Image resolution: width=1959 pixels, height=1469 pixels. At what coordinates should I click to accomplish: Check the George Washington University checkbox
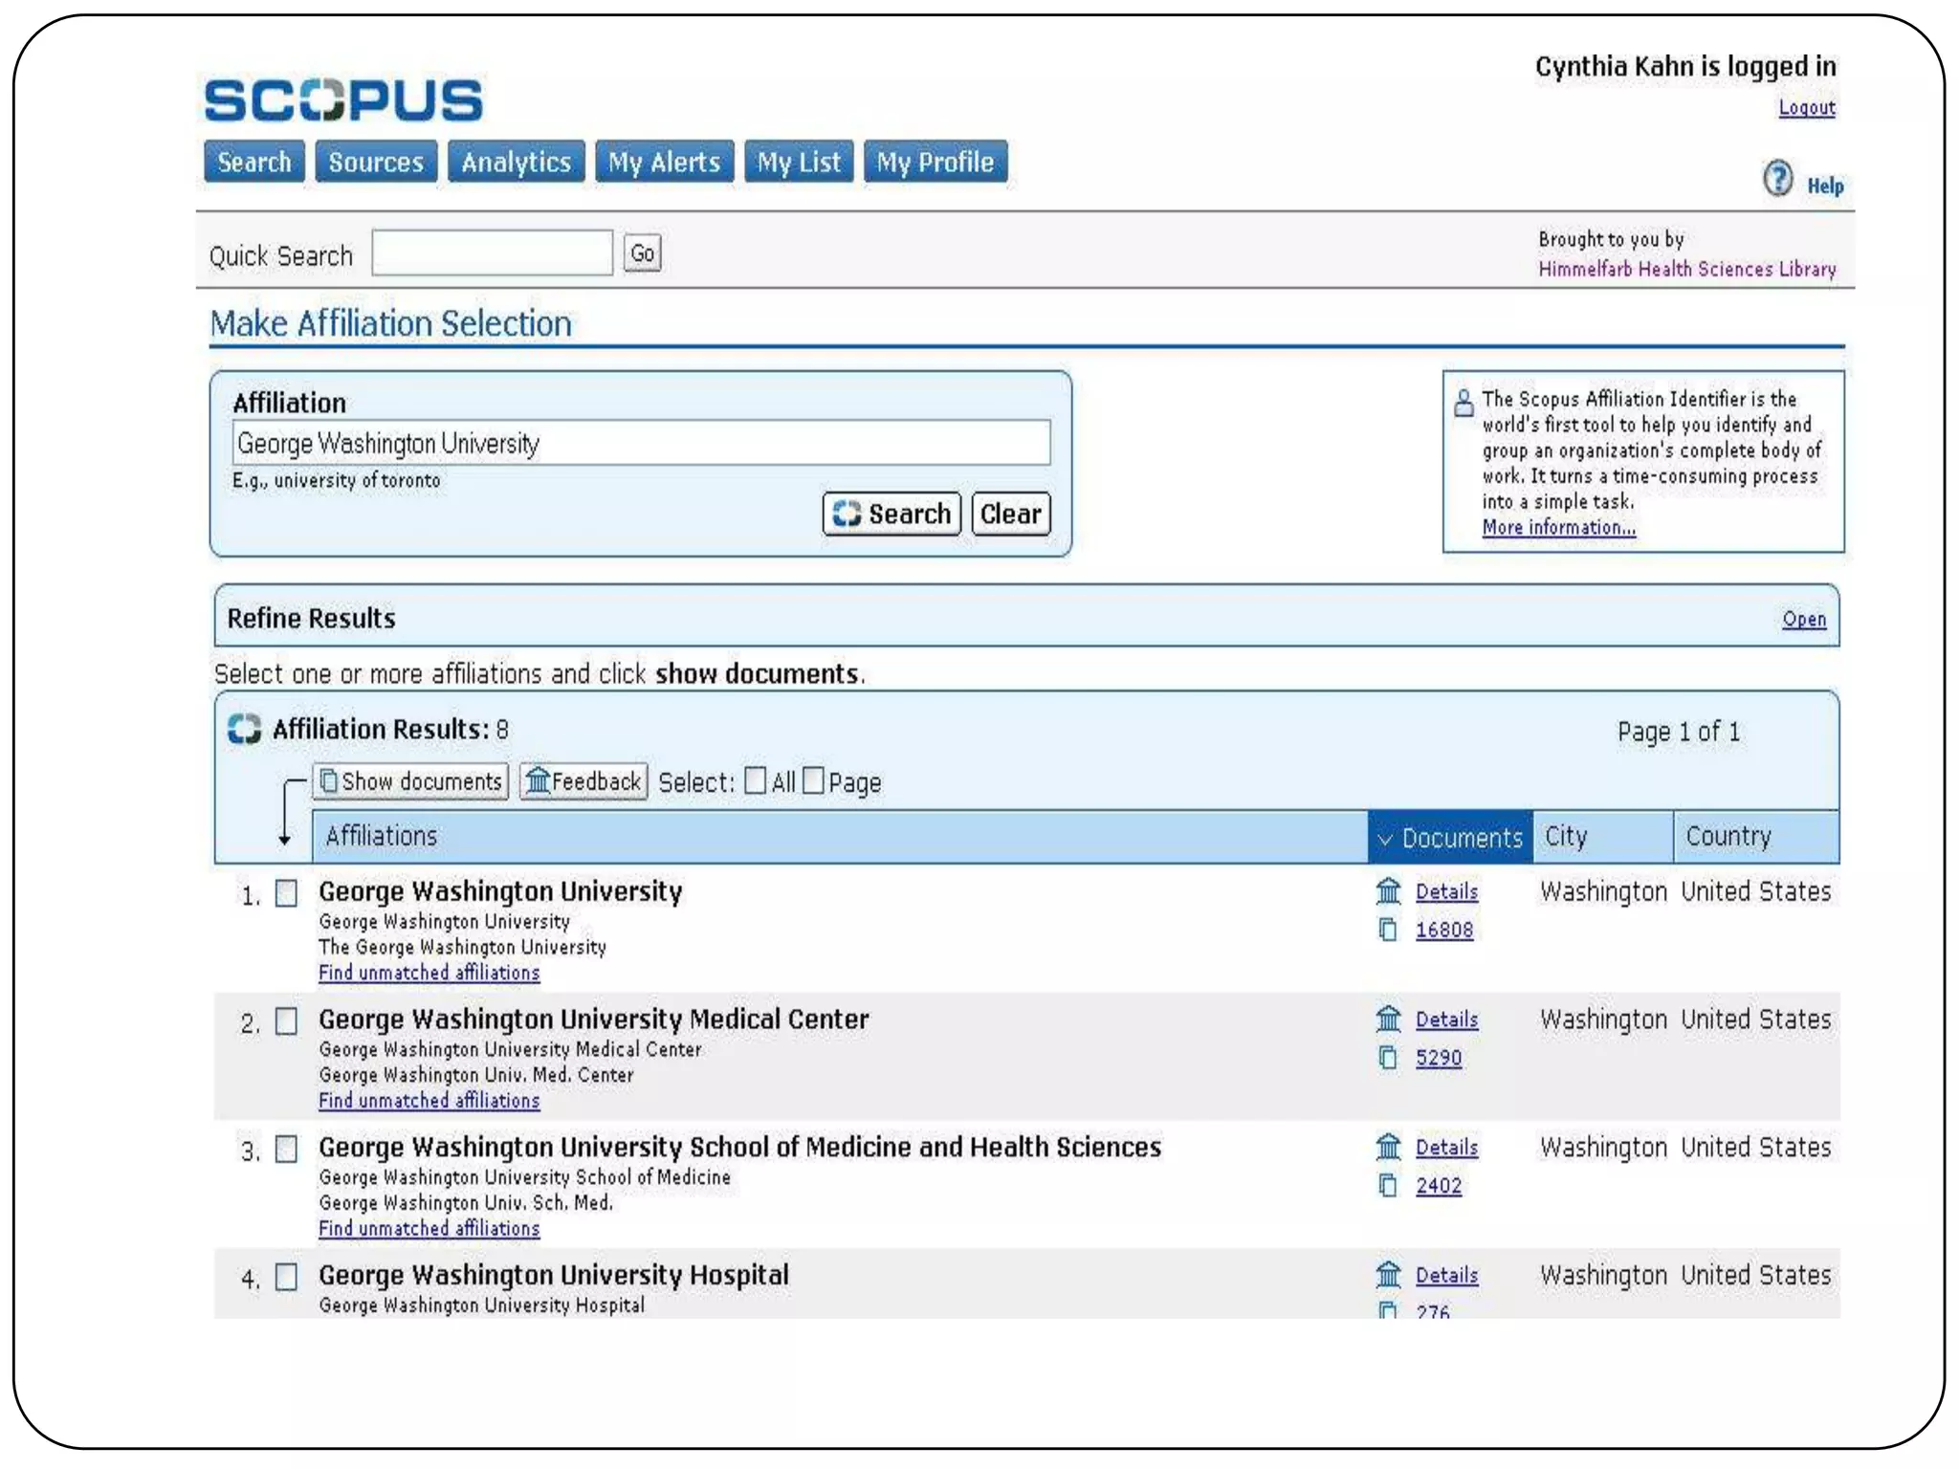click(x=286, y=893)
